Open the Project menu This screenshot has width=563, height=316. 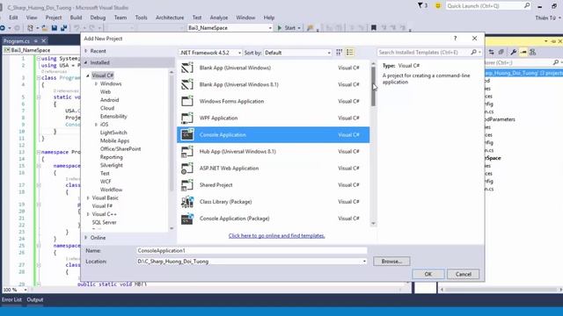tap(54, 18)
